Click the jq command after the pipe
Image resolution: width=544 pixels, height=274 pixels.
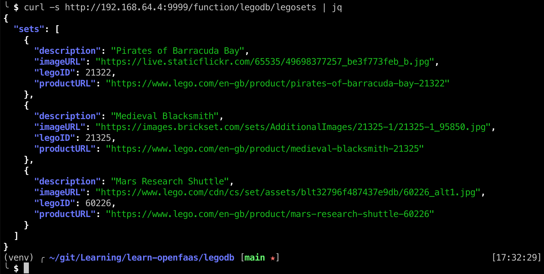tap(337, 7)
